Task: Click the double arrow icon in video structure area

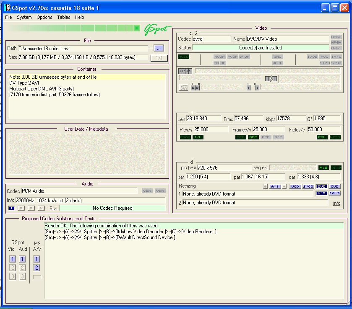Action: 271,79
